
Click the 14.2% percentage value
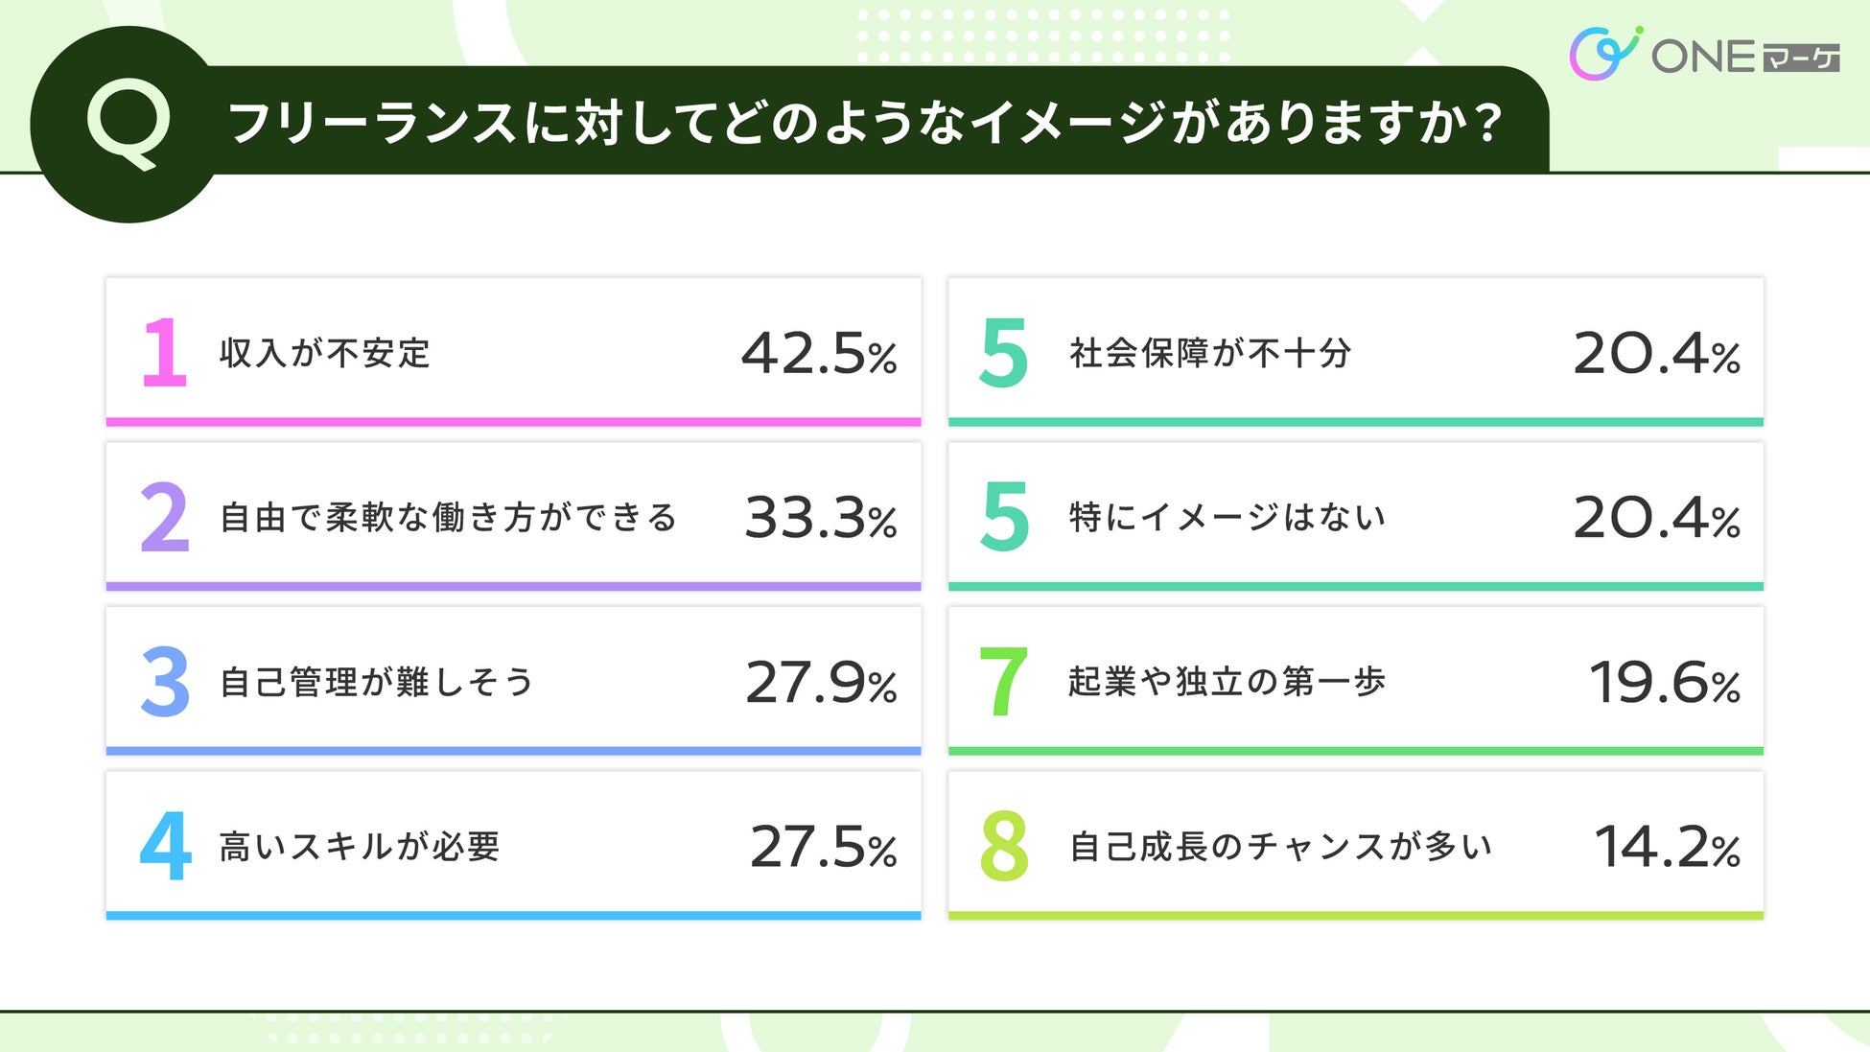pos(1667,846)
